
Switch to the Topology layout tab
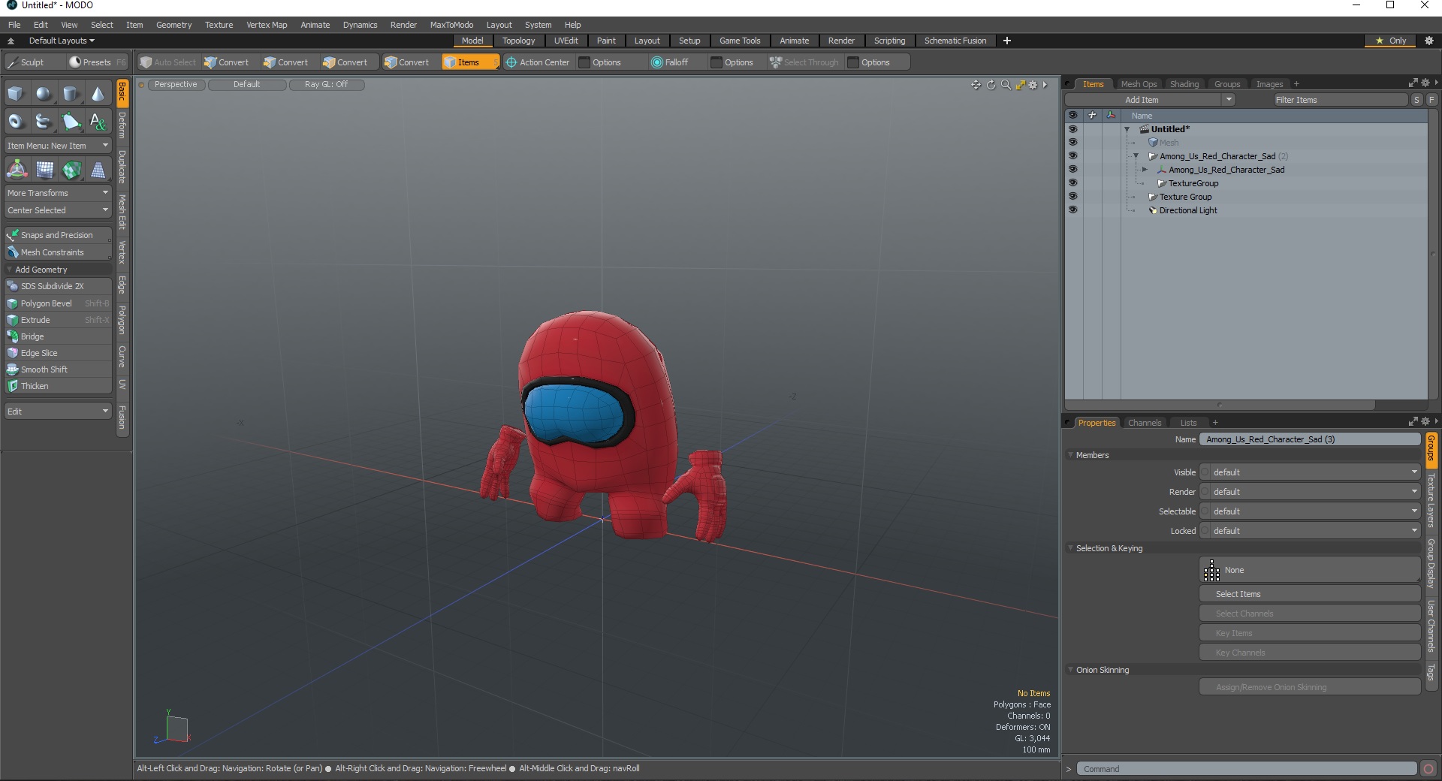(x=518, y=41)
